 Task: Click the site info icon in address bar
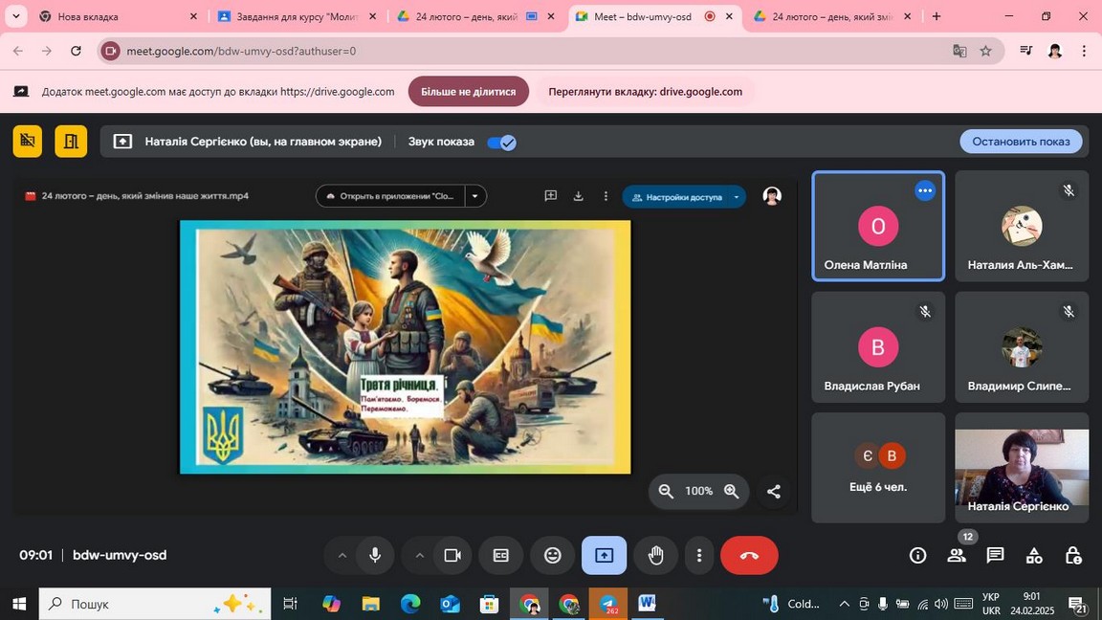(x=110, y=51)
